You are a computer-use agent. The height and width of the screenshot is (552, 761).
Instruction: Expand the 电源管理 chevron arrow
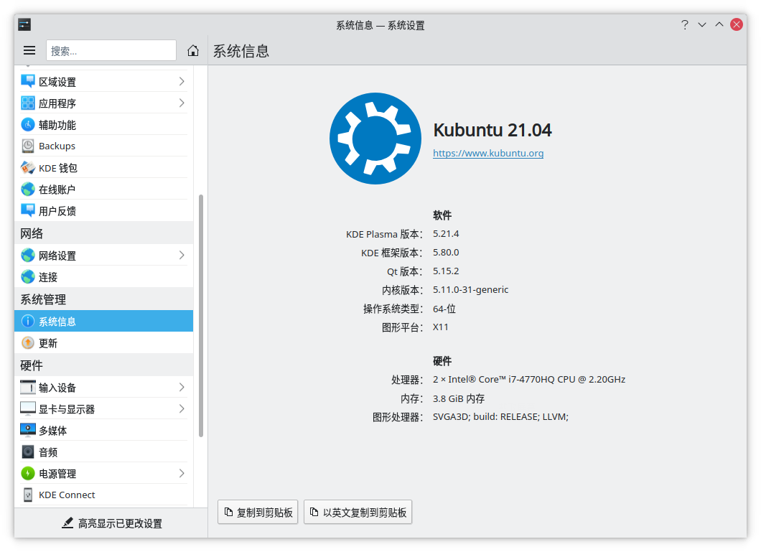[182, 473]
